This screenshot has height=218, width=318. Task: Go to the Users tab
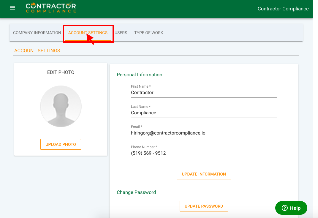[121, 33]
